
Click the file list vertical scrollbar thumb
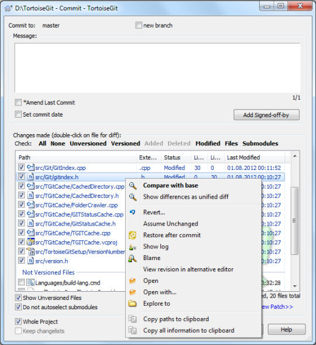pos(295,221)
